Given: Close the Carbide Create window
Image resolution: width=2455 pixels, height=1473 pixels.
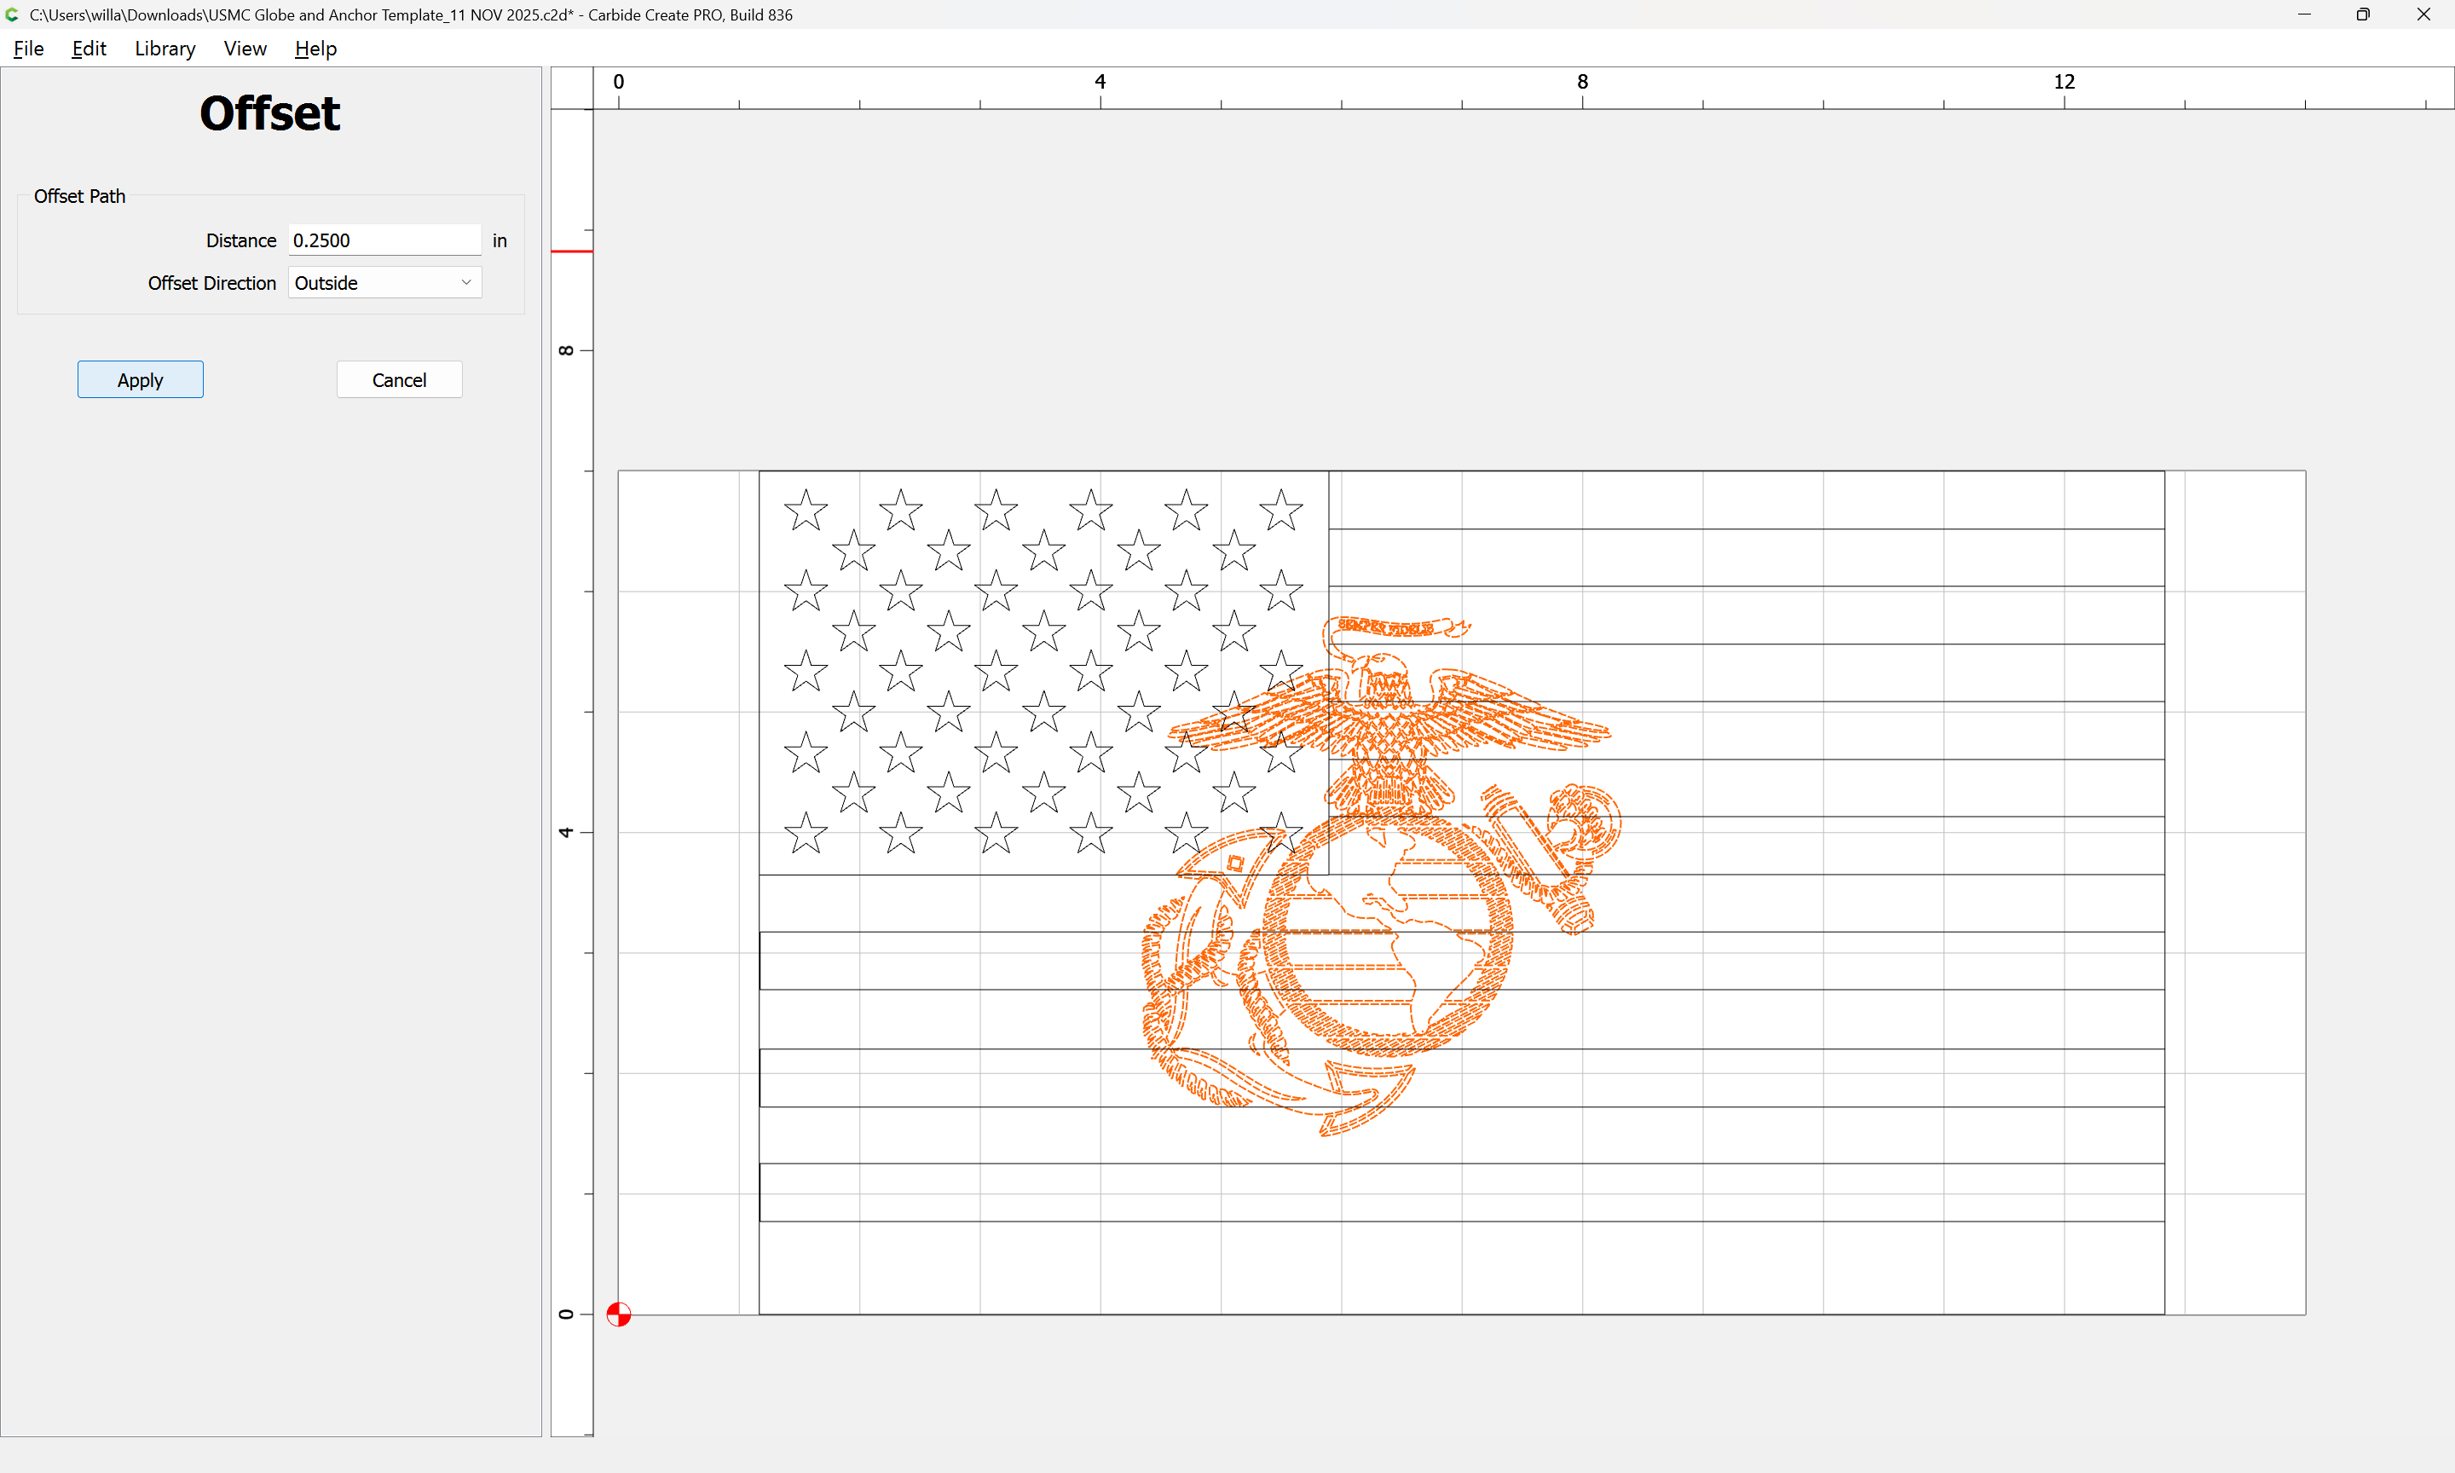Looking at the screenshot, I should (2423, 14).
